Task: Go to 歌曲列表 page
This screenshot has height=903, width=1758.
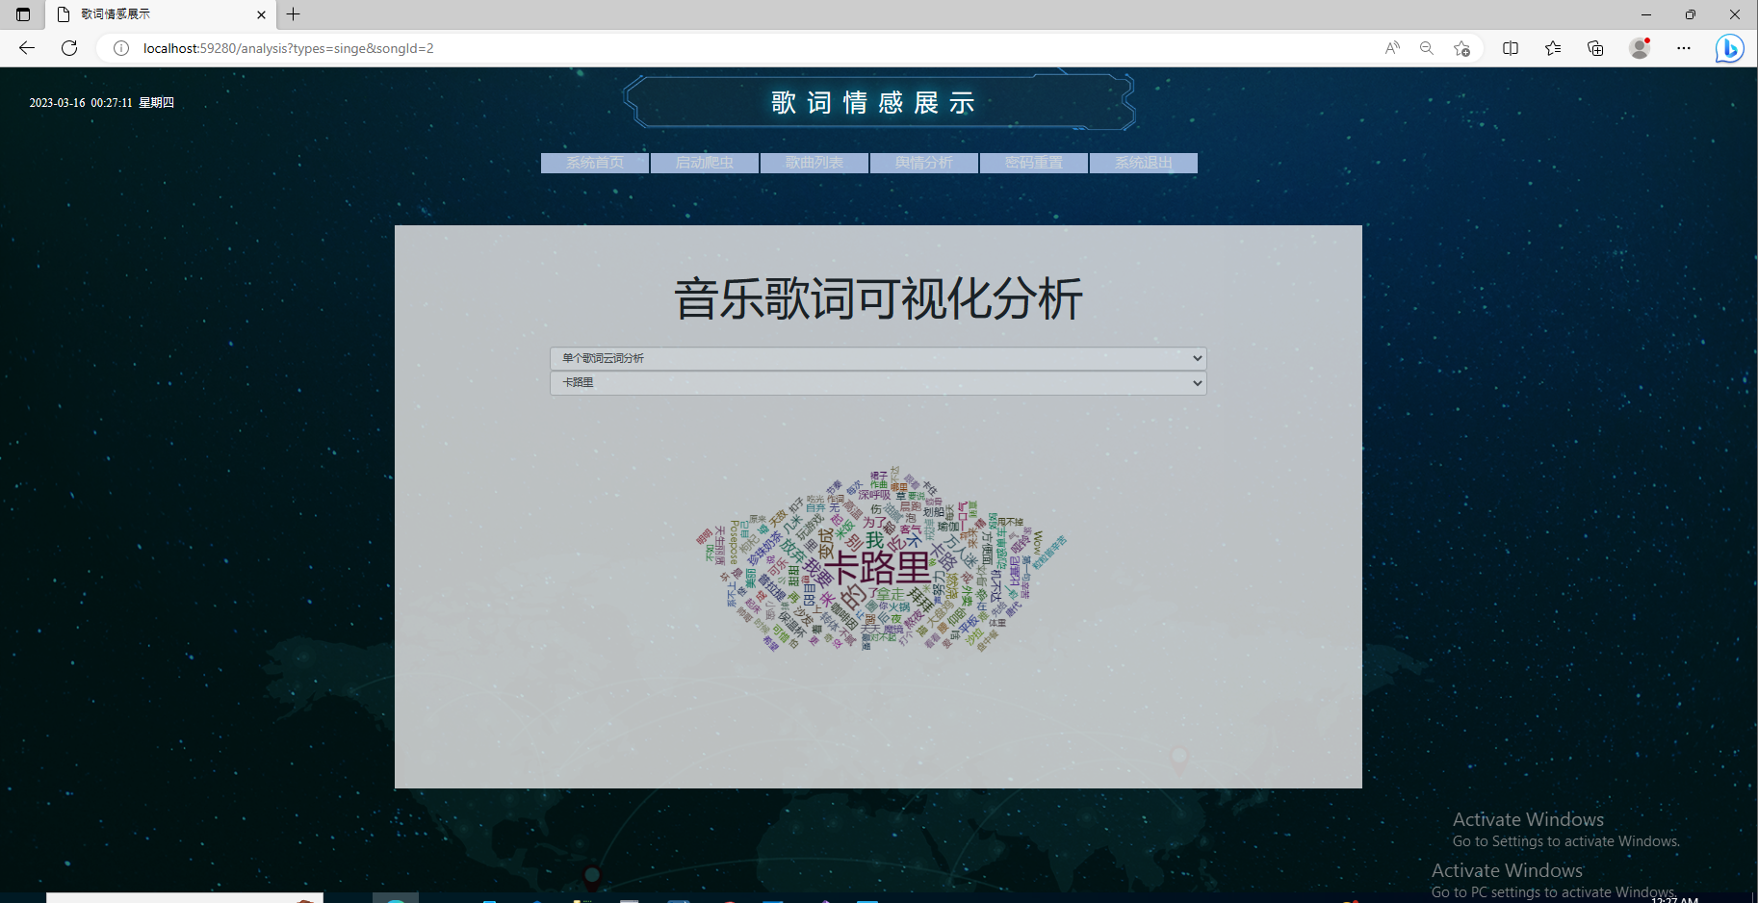Action: click(814, 163)
